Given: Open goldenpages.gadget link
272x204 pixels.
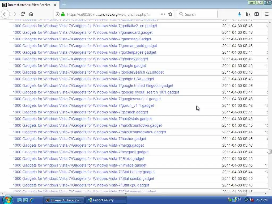Looking at the screenshot, I should 84,52.
